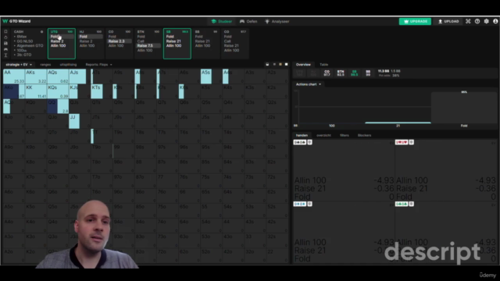Select the Overview tab

(x=303, y=64)
